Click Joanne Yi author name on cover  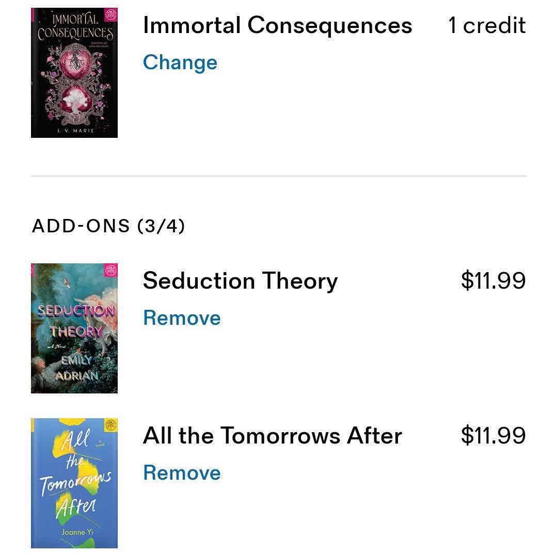[x=77, y=532]
